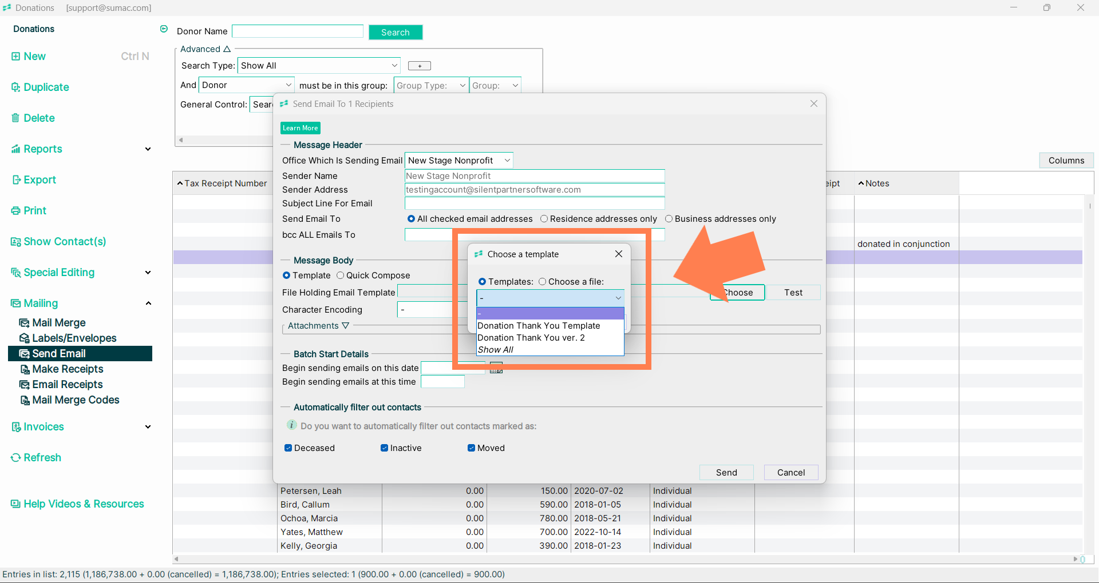
Task: Click the Labels/Envelopes icon
Action: tap(24, 338)
